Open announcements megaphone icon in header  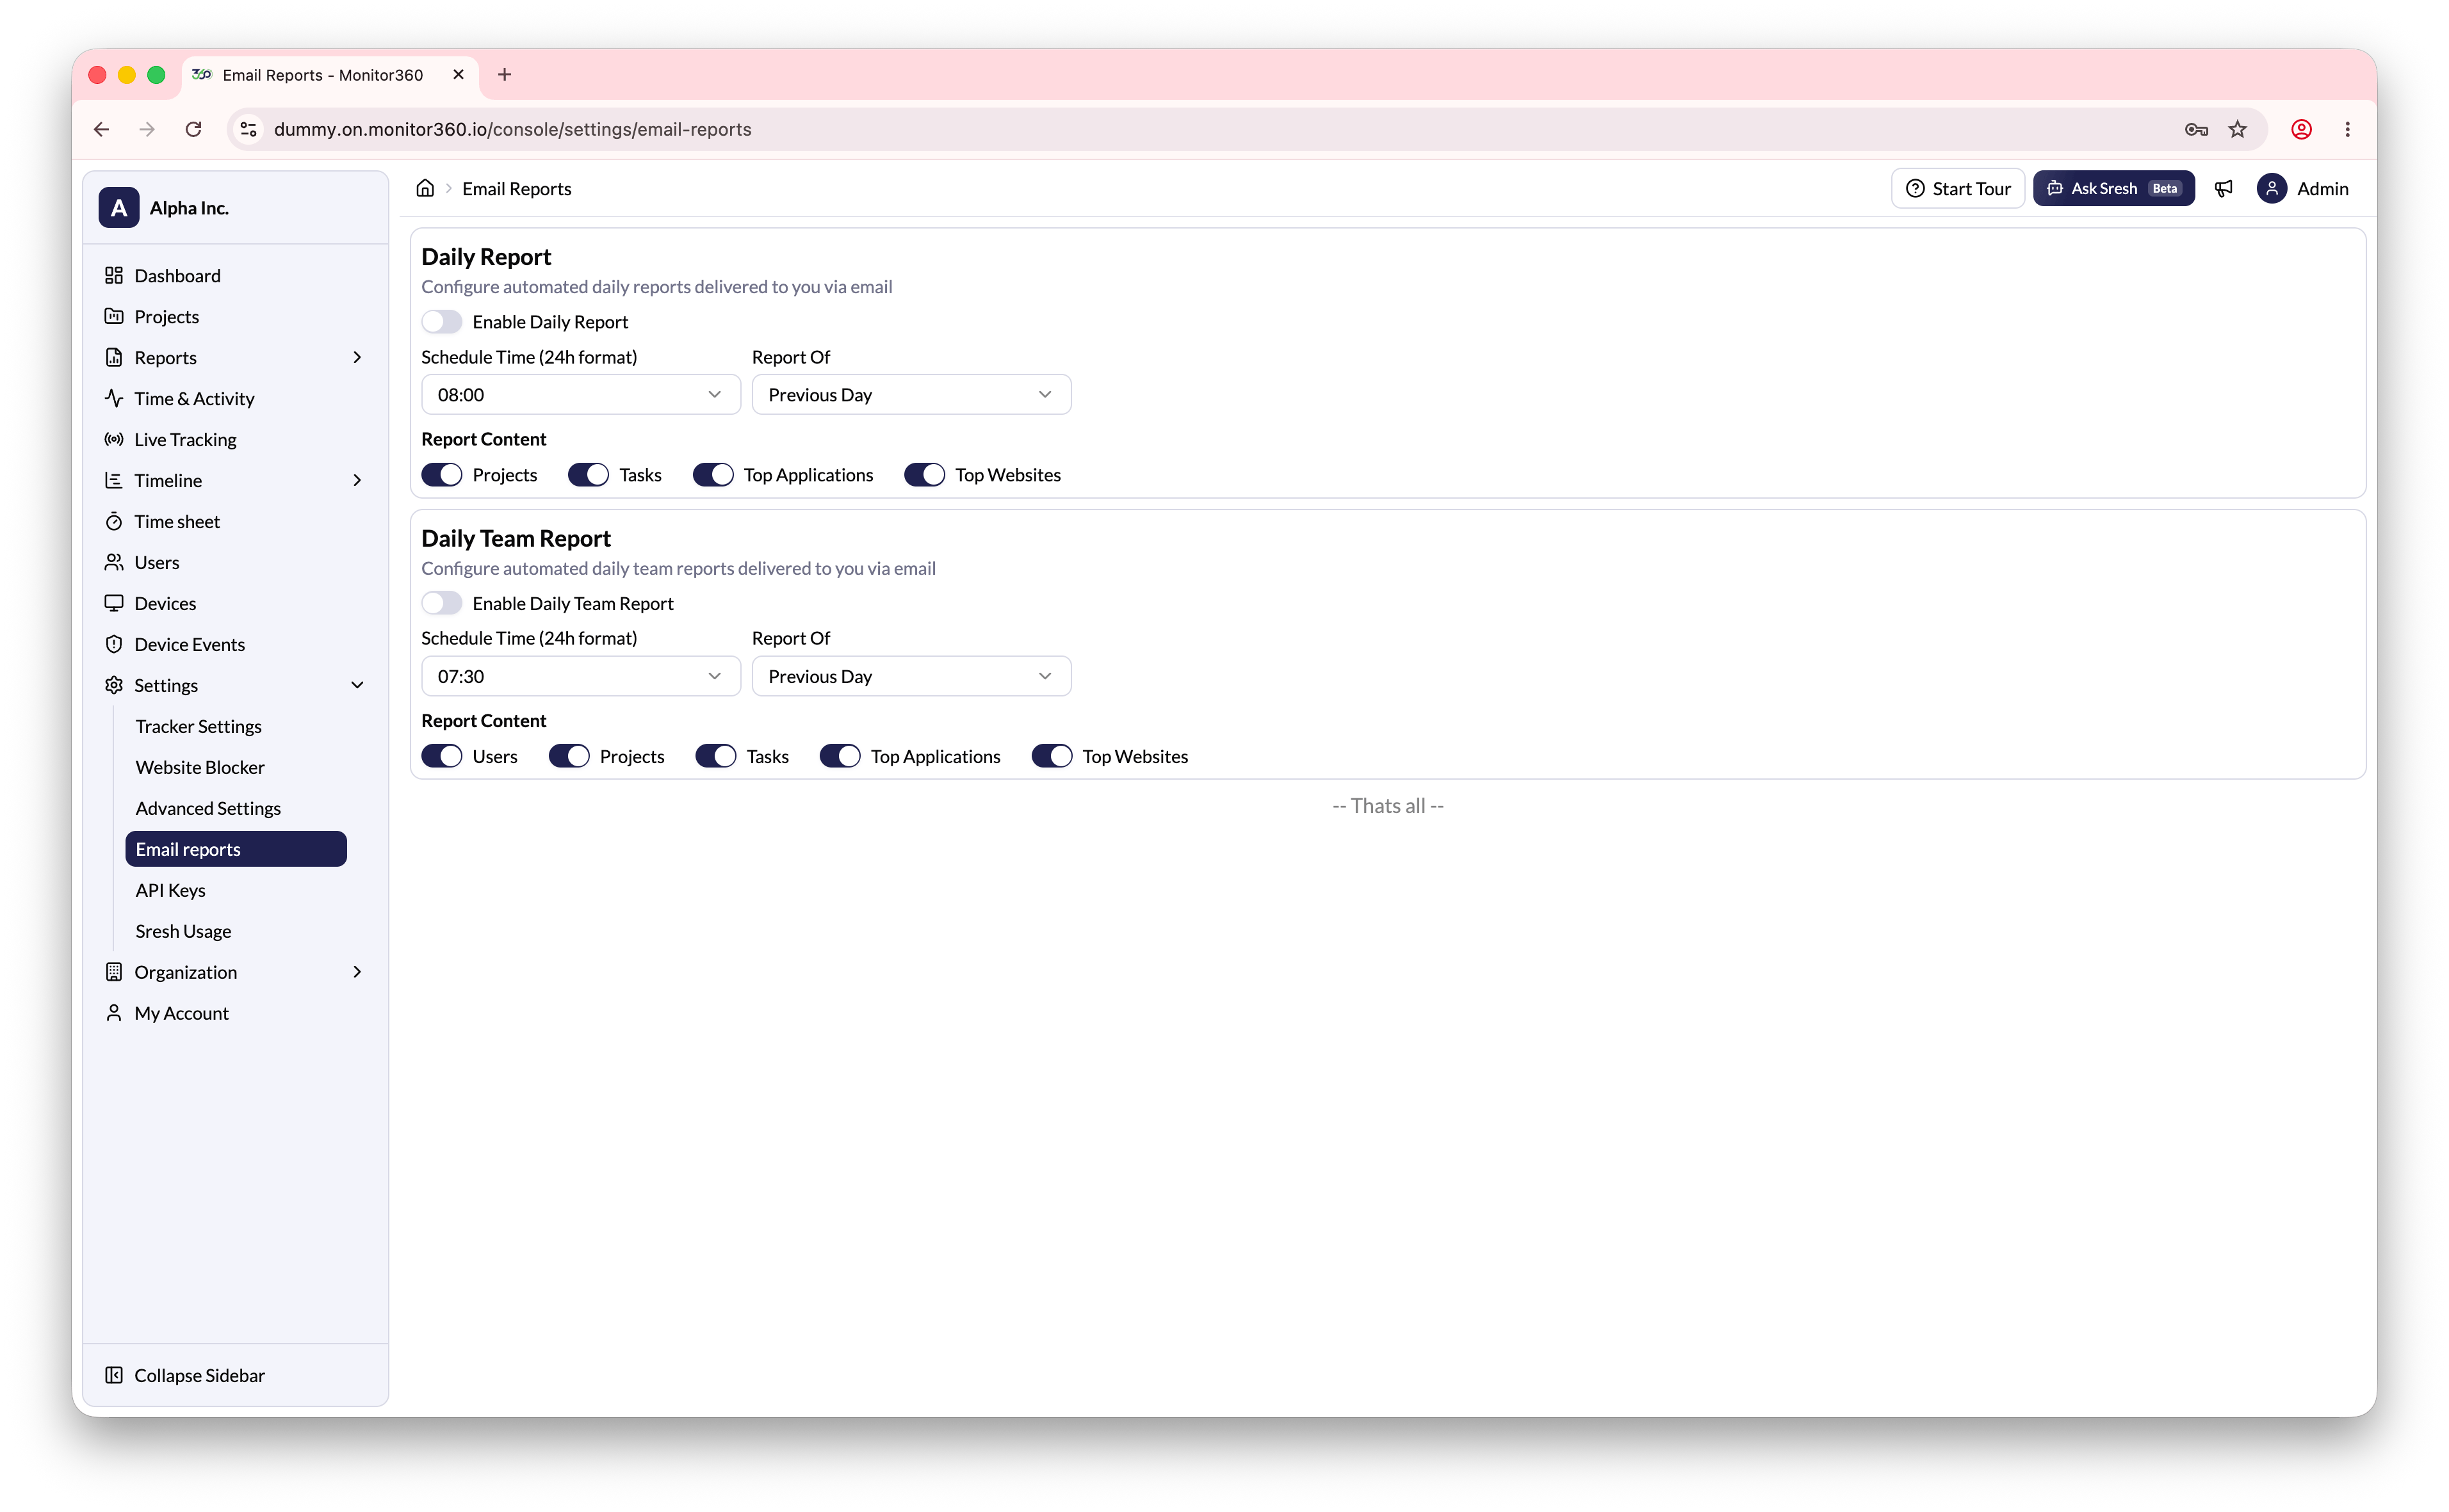2223,188
